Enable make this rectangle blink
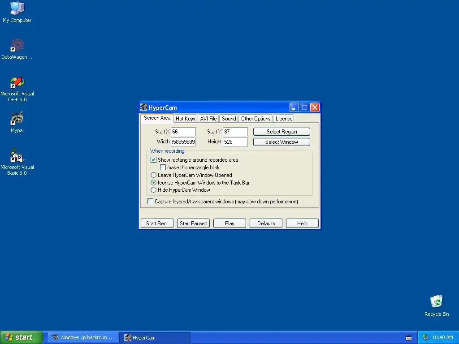The image size is (459, 344). pos(163,168)
